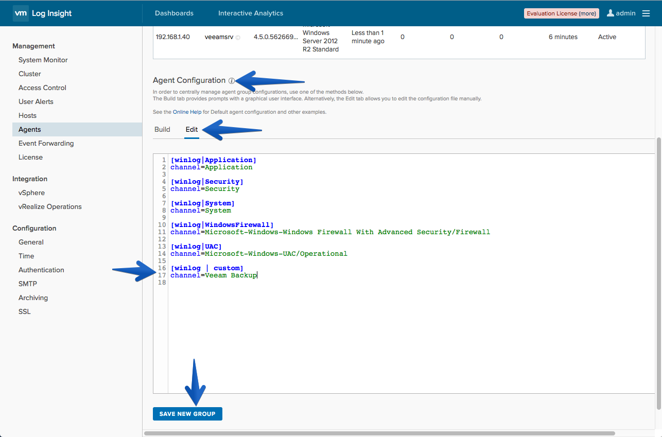Open Authentication configuration

tap(41, 270)
